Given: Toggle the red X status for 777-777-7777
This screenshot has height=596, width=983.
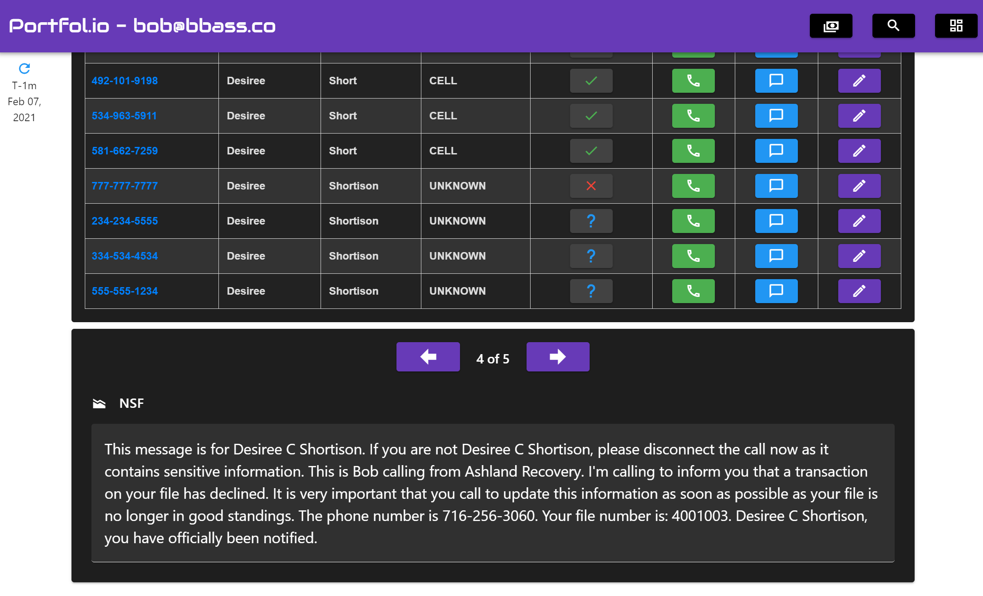Looking at the screenshot, I should coord(591,186).
